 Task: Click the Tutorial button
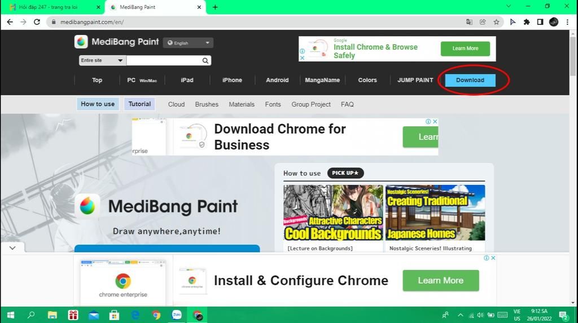[x=140, y=104]
